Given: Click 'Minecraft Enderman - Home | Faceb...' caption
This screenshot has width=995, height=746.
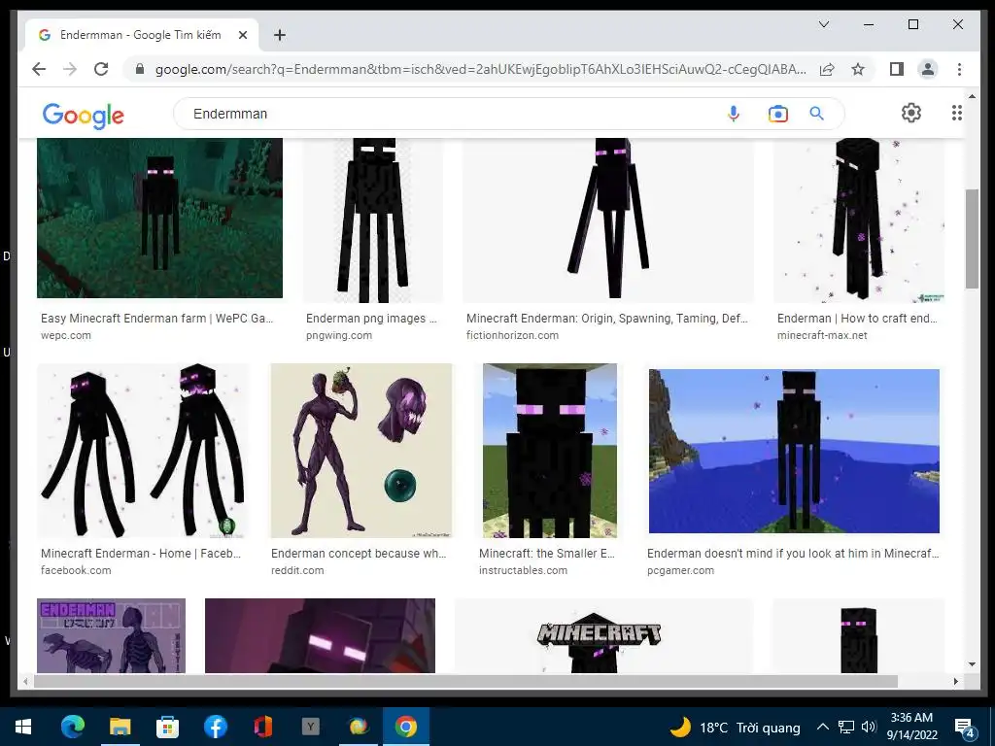Looking at the screenshot, I should [x=141, y=553].
